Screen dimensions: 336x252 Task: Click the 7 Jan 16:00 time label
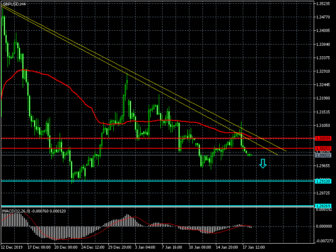click(x=172, y=247)
